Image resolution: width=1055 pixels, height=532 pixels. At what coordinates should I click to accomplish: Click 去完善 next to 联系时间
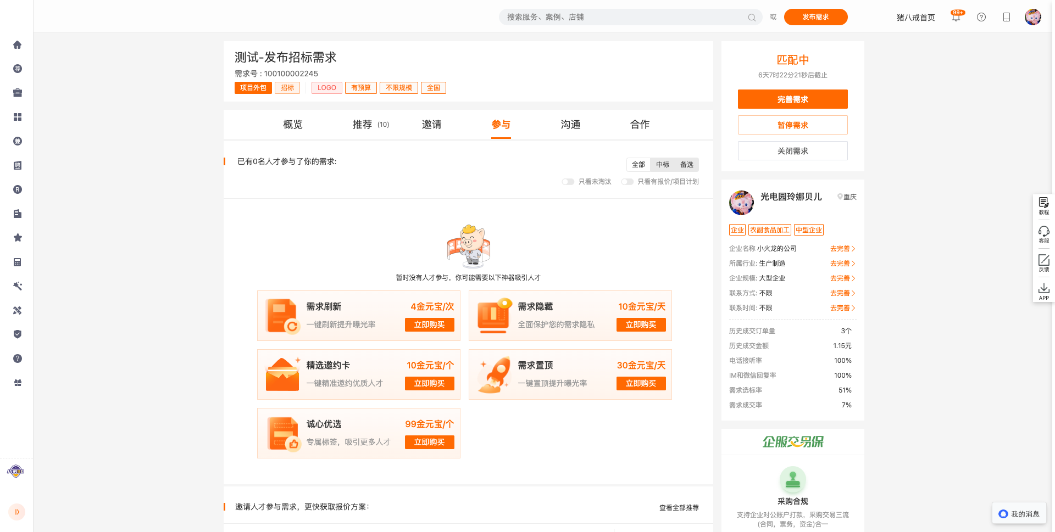(x=843, y=308)
